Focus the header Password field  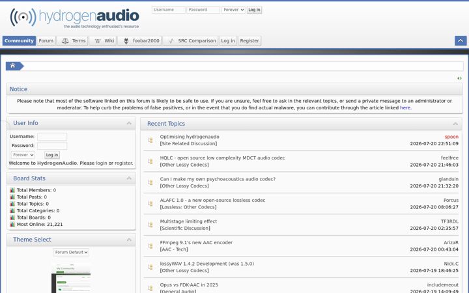[x=203, y=10]
